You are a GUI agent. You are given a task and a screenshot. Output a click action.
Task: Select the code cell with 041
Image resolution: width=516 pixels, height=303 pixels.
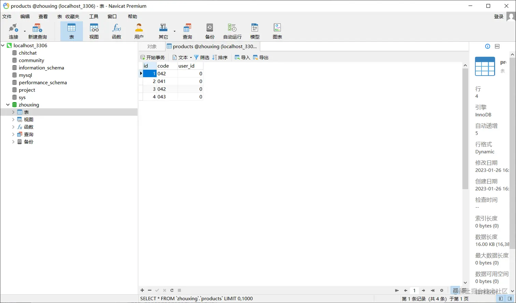[x=167, y=81]
